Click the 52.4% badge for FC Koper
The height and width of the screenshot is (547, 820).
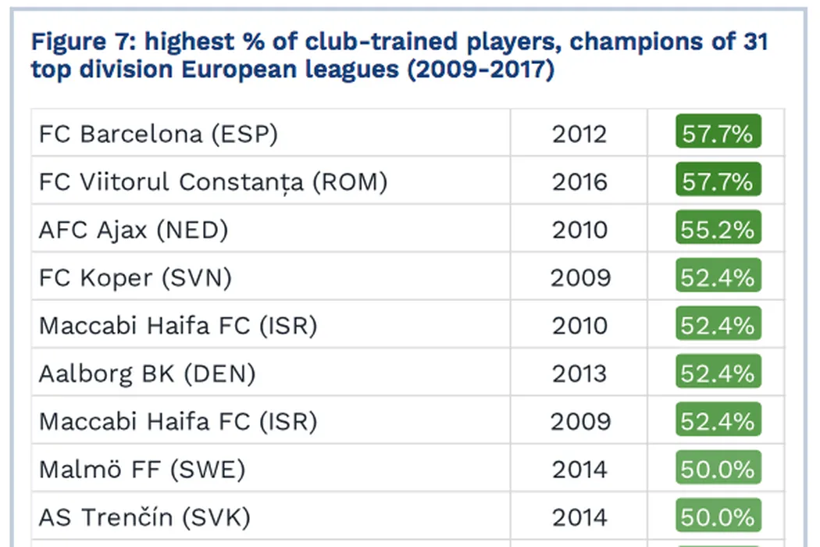718,277
